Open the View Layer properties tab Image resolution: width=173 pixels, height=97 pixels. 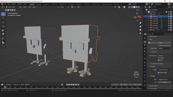tap(145, 48)
